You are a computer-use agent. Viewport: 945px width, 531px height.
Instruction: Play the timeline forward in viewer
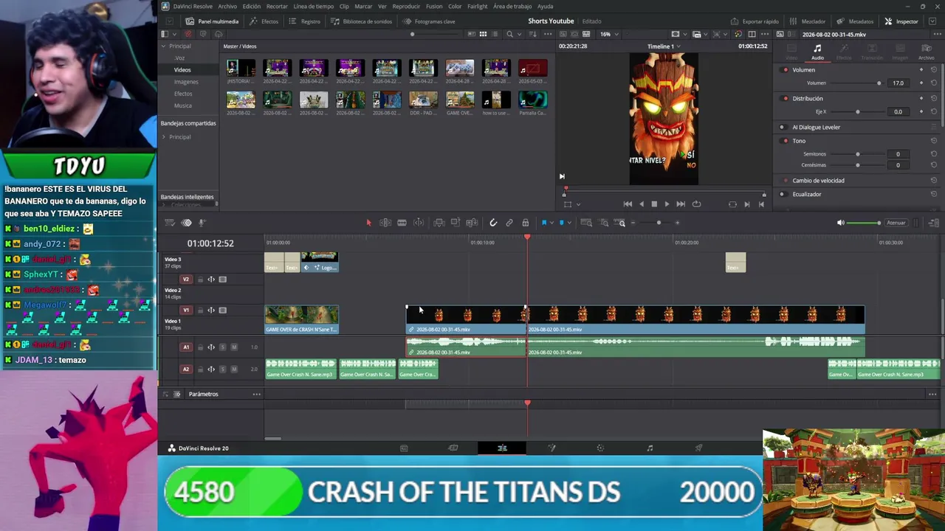[x=667, y=204]
